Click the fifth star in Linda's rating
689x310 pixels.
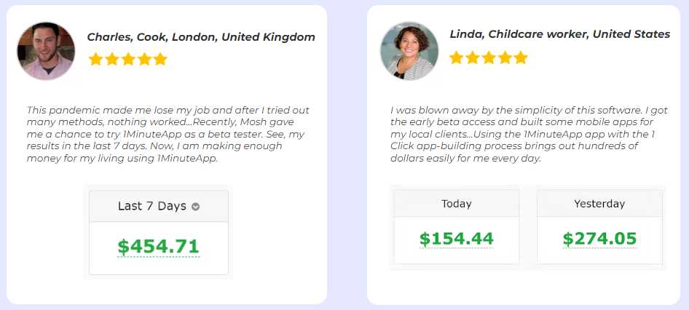point(521,57)
